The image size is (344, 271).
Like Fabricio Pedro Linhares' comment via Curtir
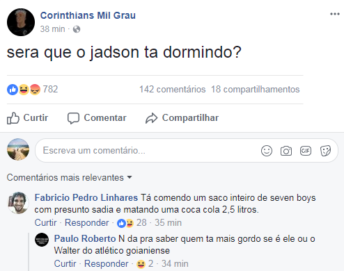[x=45, y=222]
